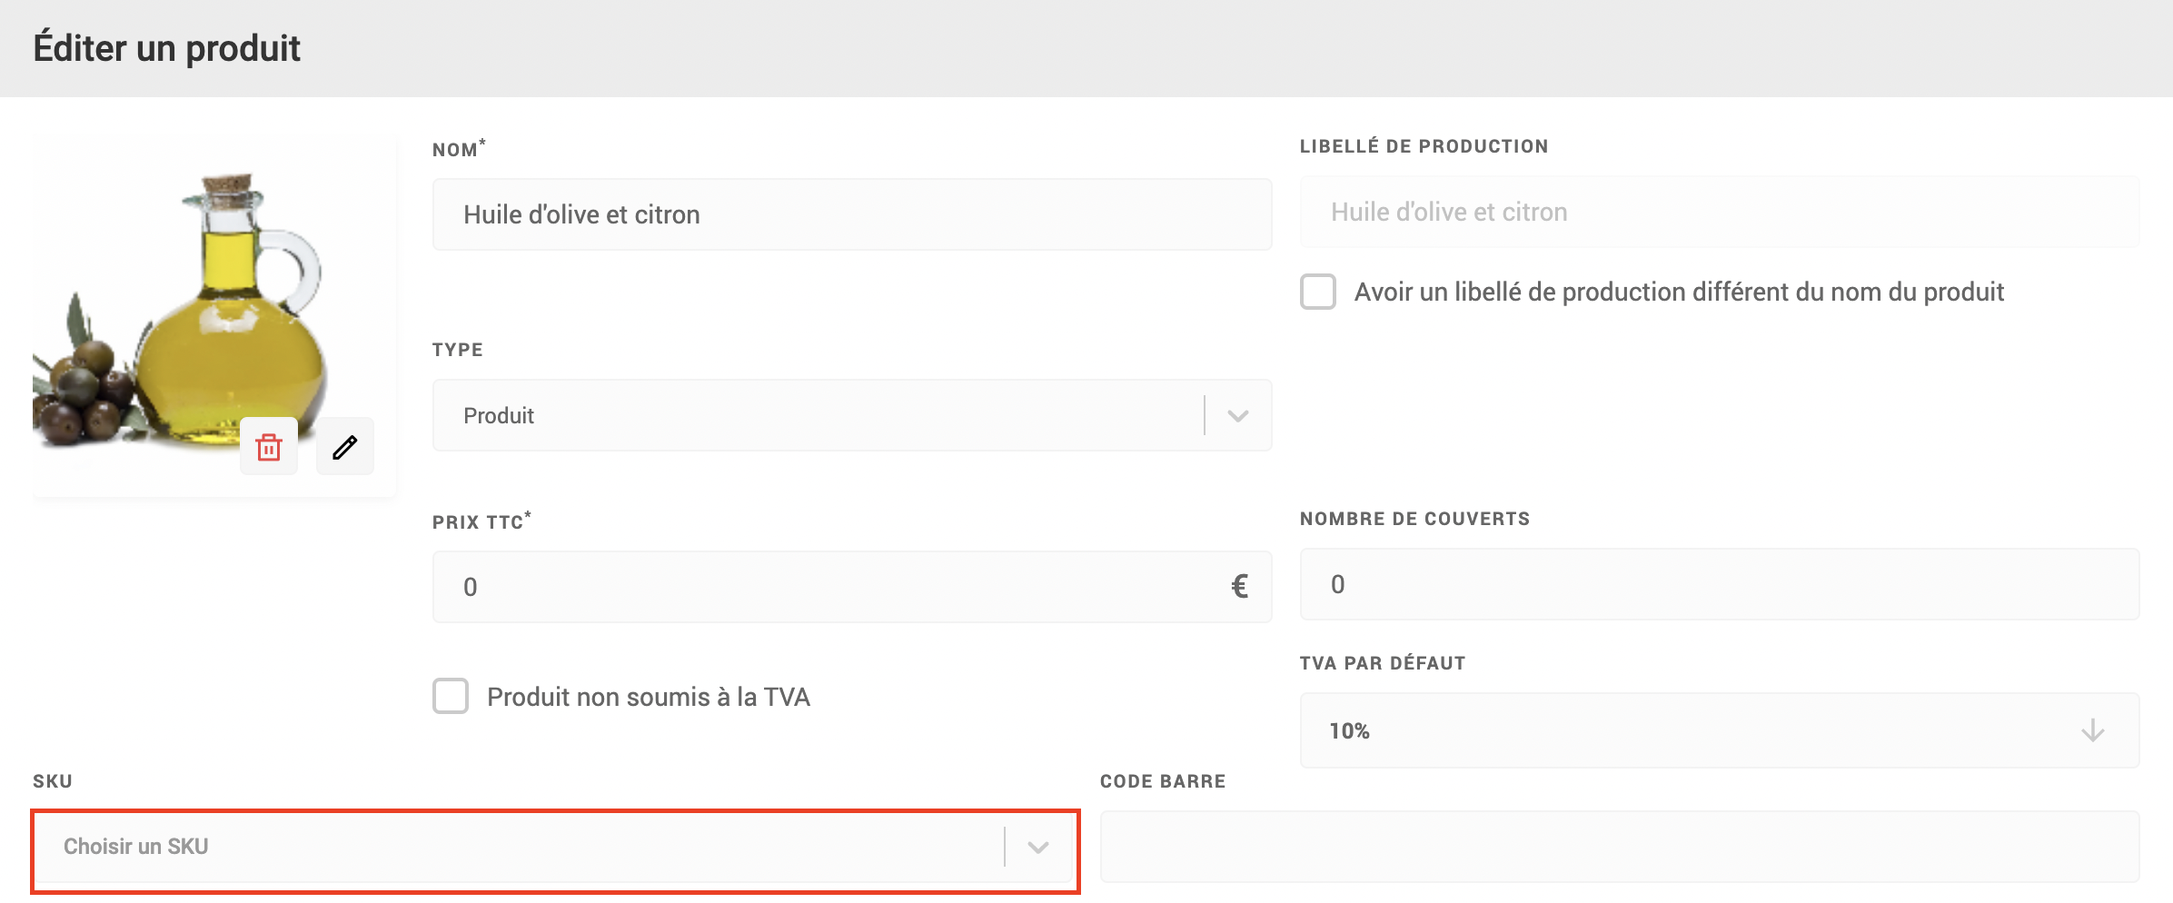Click the chevron in the Type selector

pos(1237,416)
